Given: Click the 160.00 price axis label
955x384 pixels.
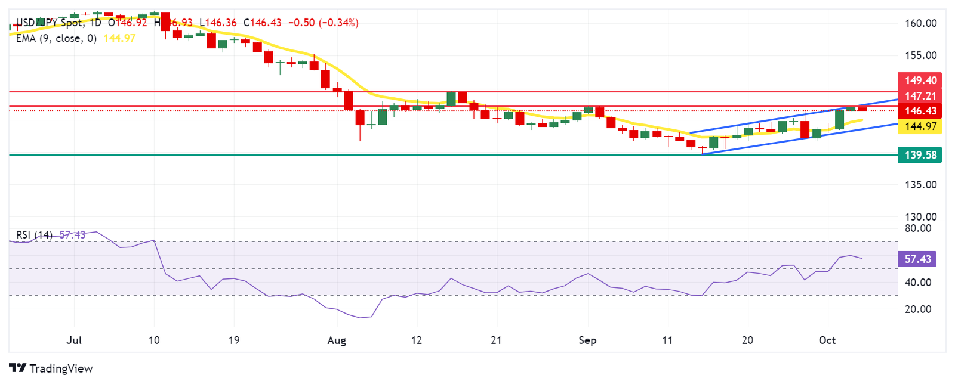Looking at the screenshot, I should (x=920, y=23).
